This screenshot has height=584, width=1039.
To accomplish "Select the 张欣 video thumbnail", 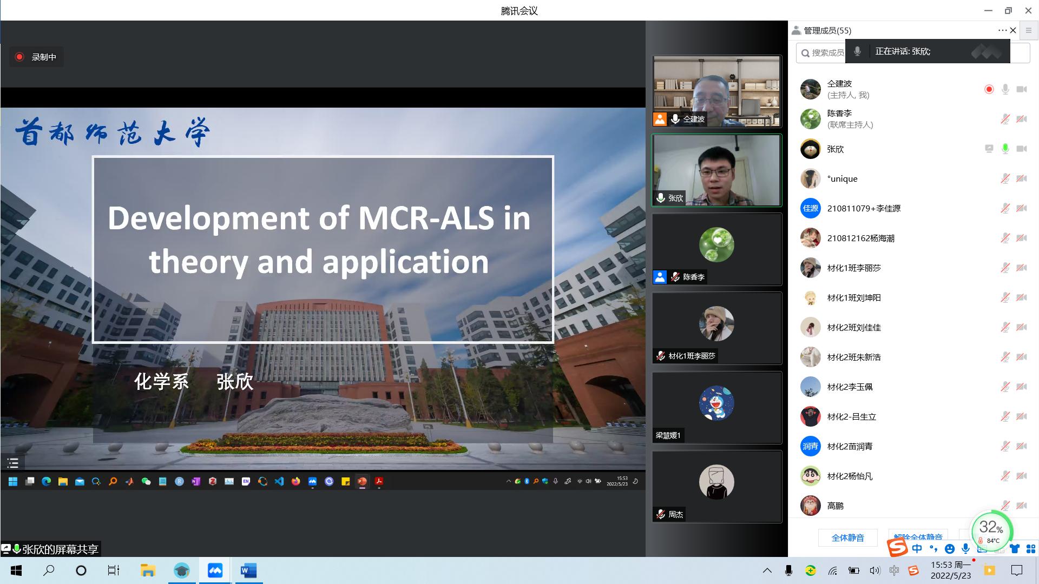I will point(716,170).
